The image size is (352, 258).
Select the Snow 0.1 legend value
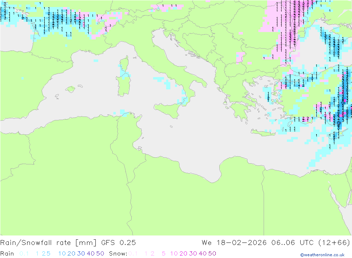coord(133,253)
